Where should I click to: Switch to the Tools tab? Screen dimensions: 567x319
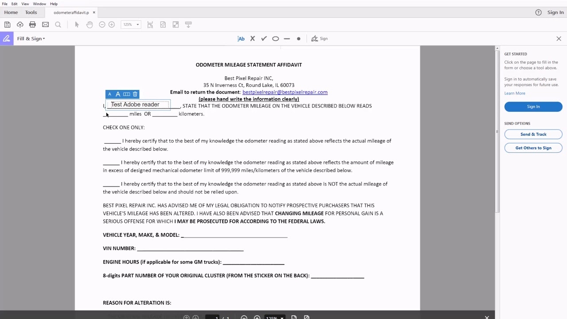pyautogui.click(x=31, y=12)
